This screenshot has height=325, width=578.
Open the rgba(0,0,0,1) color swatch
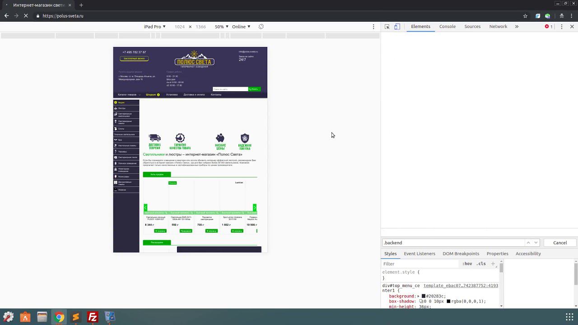[x=448, y=301]
